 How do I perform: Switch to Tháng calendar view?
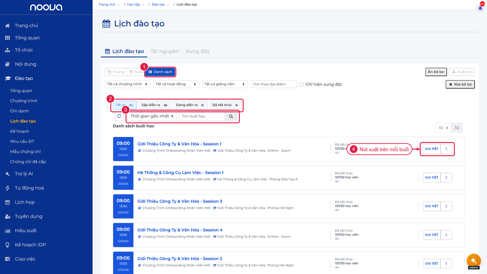coord(116,72)
